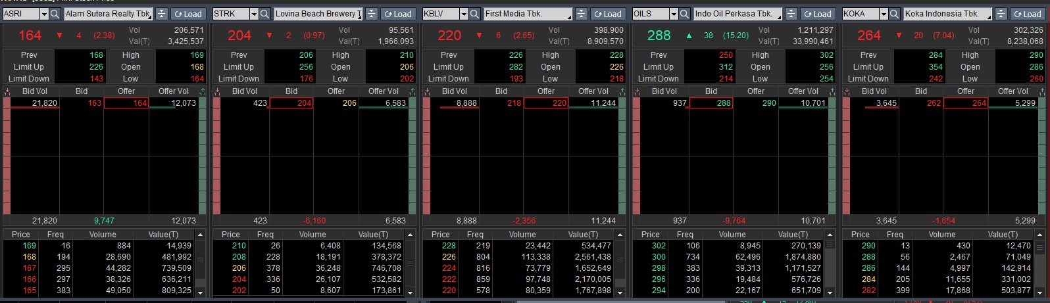Open the ASRI stock code dropdown
The width and height of the screenshot is (1050, 303).
click(x=44, y=14)
